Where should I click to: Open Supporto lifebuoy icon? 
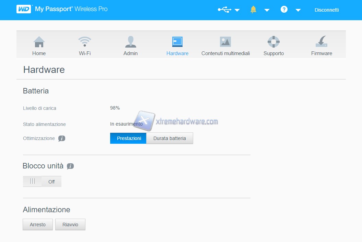[x=273, y=42]
